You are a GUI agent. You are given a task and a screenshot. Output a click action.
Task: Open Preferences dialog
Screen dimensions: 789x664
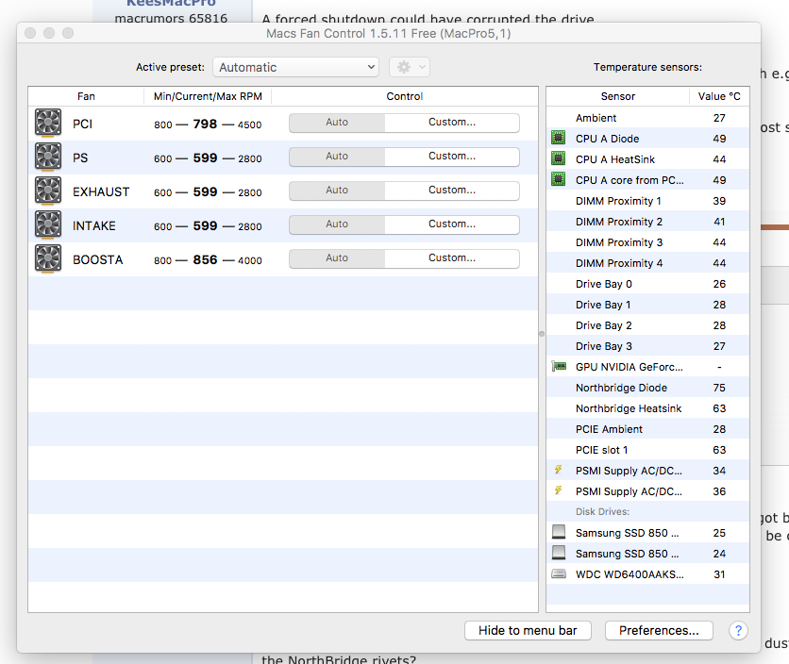tap(659, 630)
